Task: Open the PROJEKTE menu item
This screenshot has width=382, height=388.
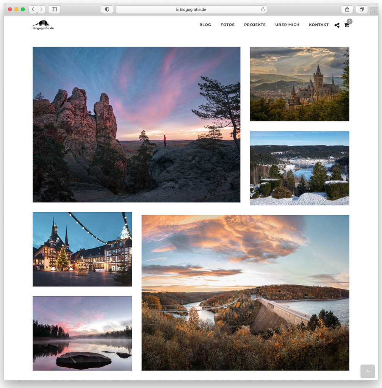Action: (x=255, y=25)
